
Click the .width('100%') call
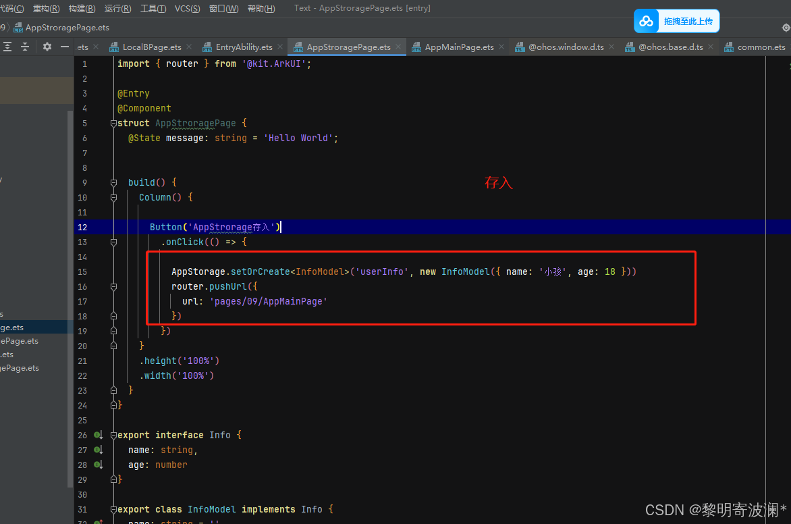(x=177, y=375)
